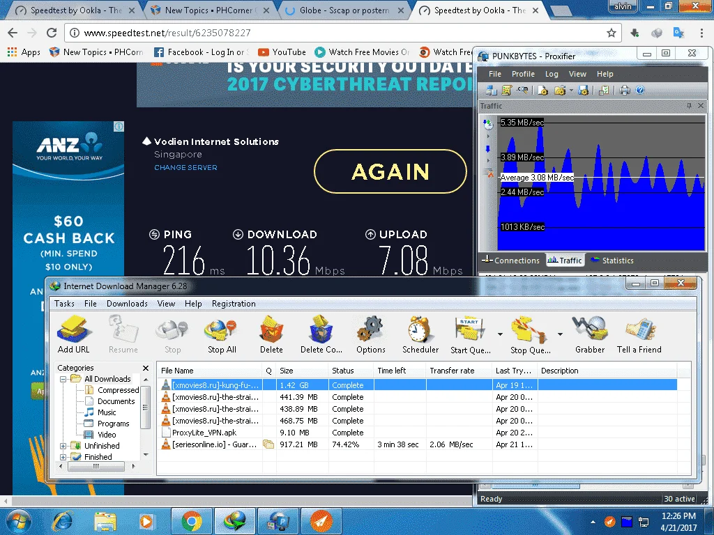714x535 pixels.
Task: Expand Finished category tree node
Action: [x=63, y=457]
